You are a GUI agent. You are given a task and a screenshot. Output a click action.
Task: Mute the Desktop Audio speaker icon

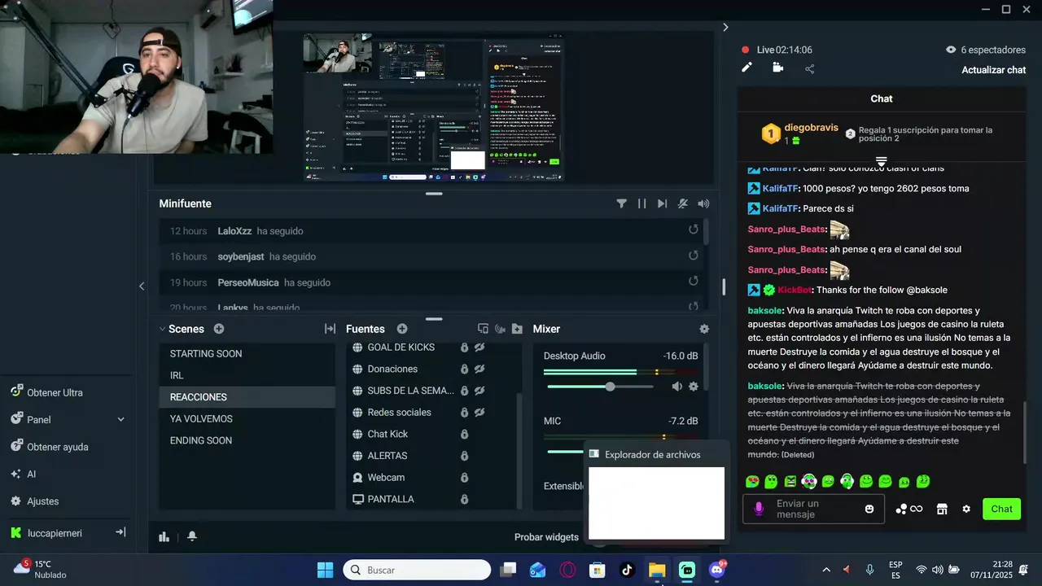pos(676,387)
